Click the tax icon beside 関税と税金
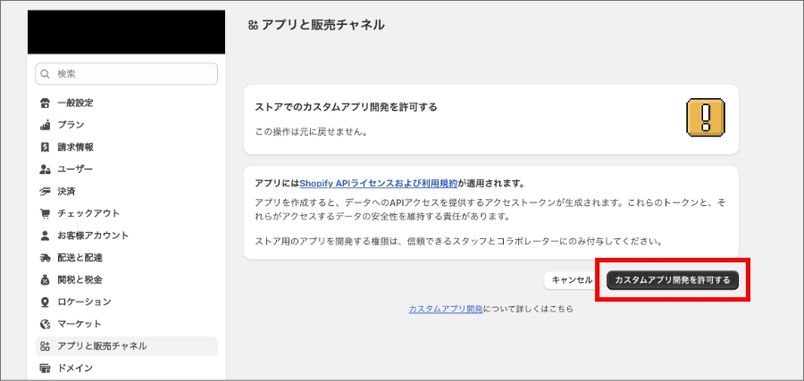The width and height of the screenshot is (804, 381). coord(46,279)
